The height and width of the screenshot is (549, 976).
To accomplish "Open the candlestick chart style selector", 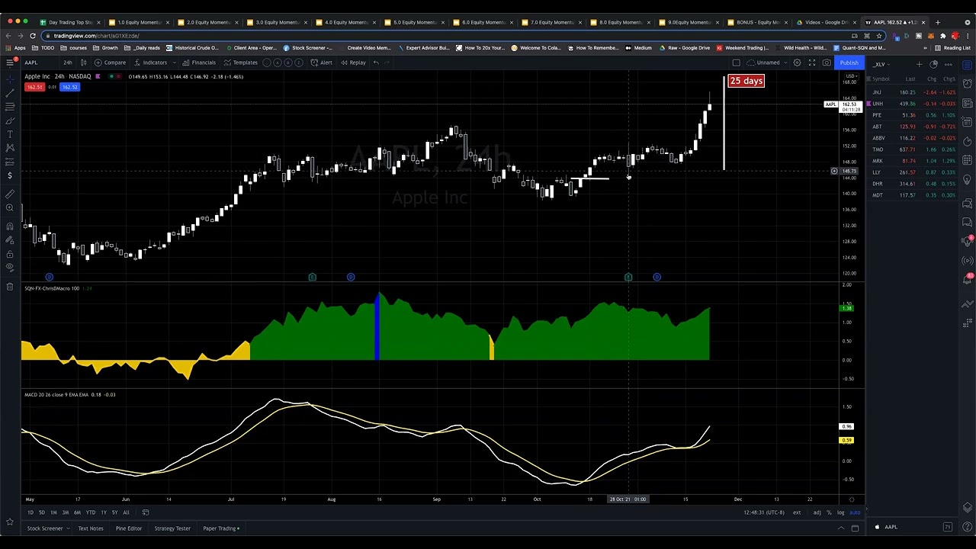I will pyautogui.click(x=83, y=63).
